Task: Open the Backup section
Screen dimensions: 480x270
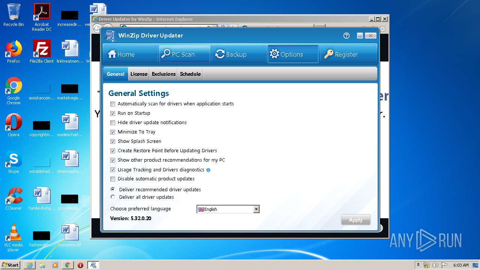Action: 238,54
